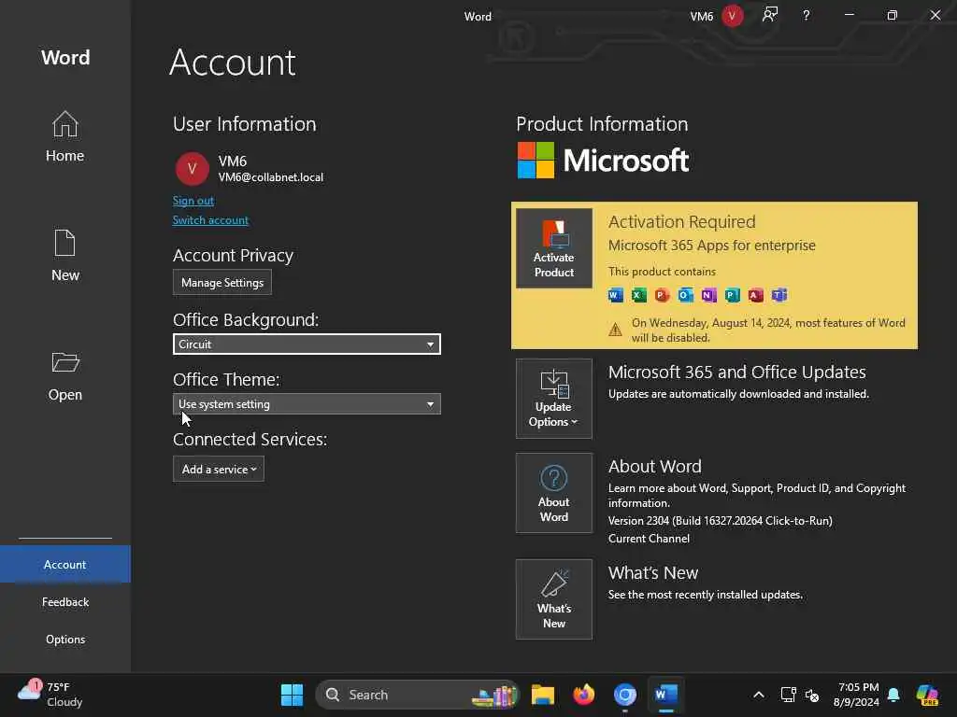Click the Version 2304 build text
957x717 pixels.
coord(721,521)
